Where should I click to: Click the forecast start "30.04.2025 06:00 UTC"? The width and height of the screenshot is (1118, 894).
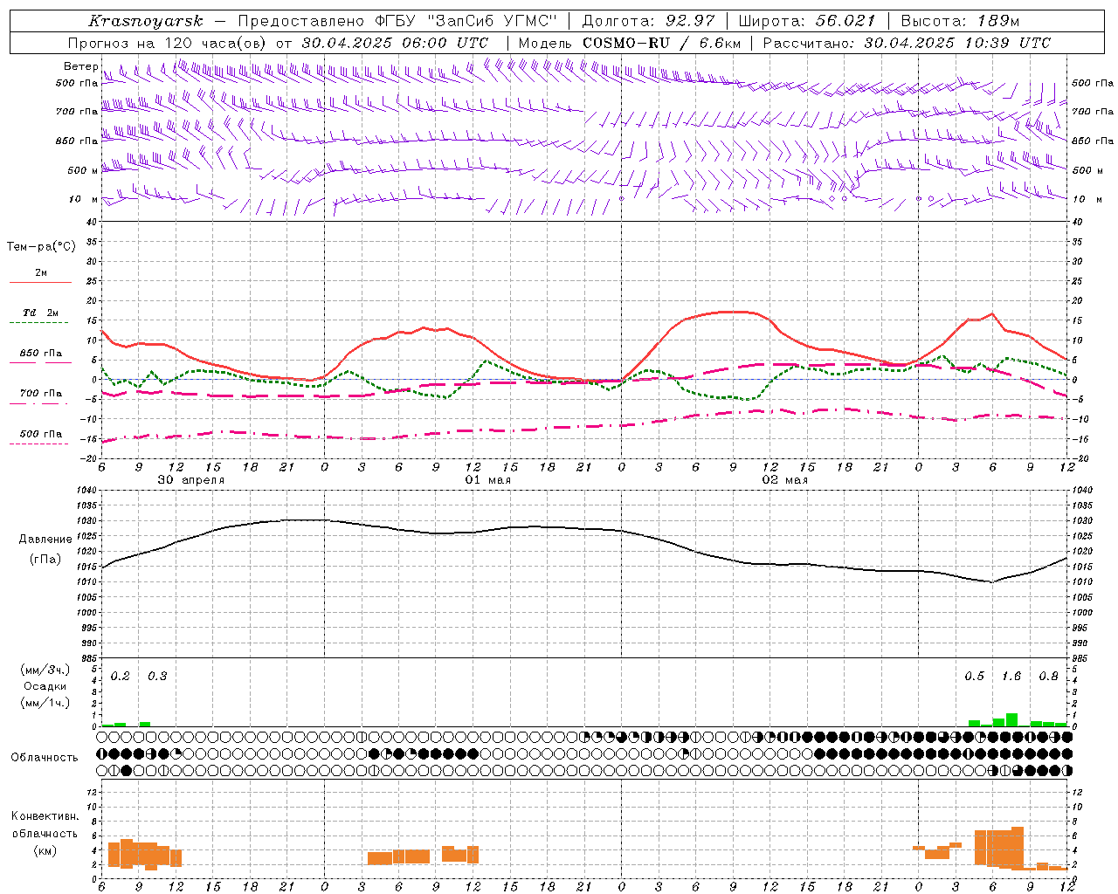point(395,43)
